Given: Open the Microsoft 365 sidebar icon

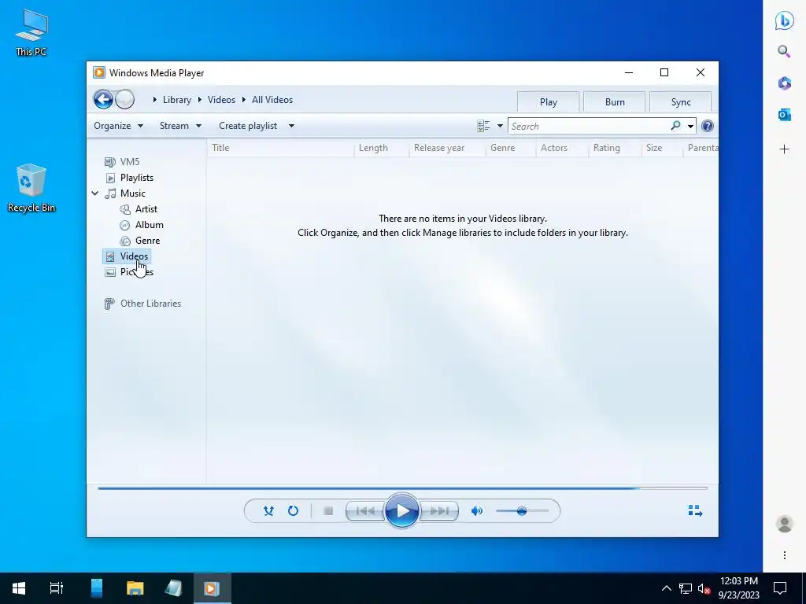Looking at the screenshot, I should [x=784, y=83].
